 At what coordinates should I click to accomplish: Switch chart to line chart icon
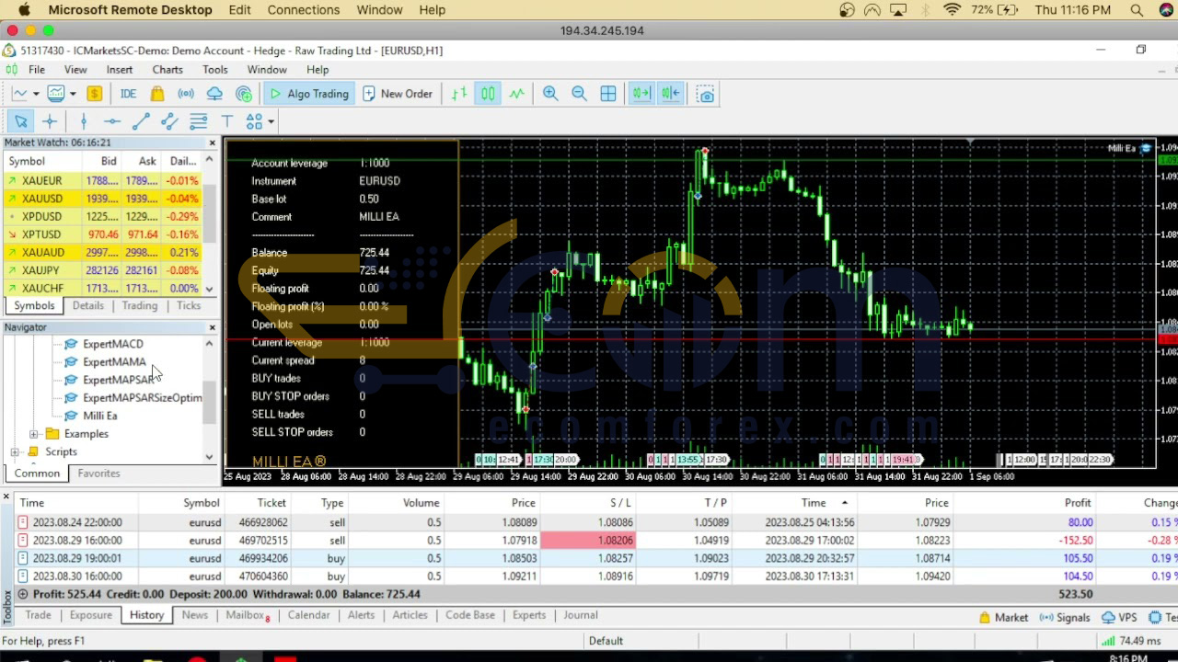pyautogui.click(x=516, y=94)
